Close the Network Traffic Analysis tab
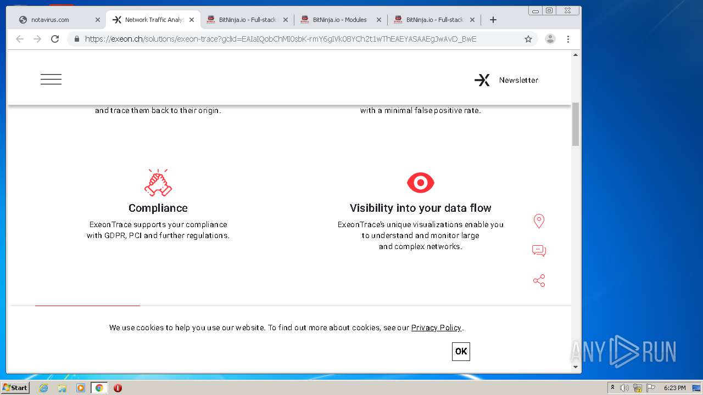703x395 pixels. pos(192,20)
